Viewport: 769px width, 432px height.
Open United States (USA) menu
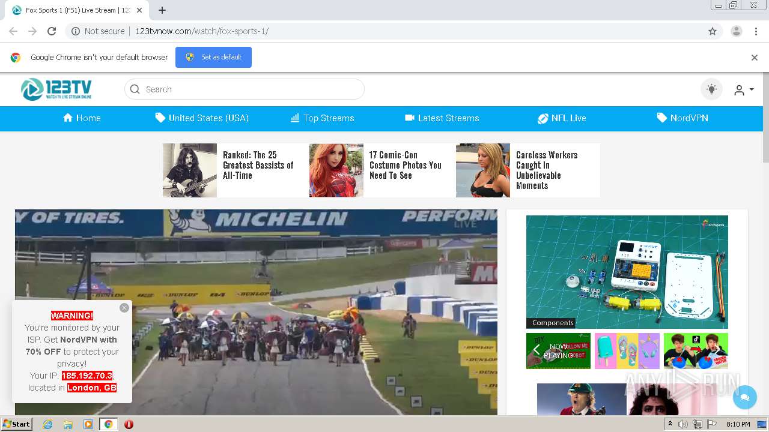point(202,118)
